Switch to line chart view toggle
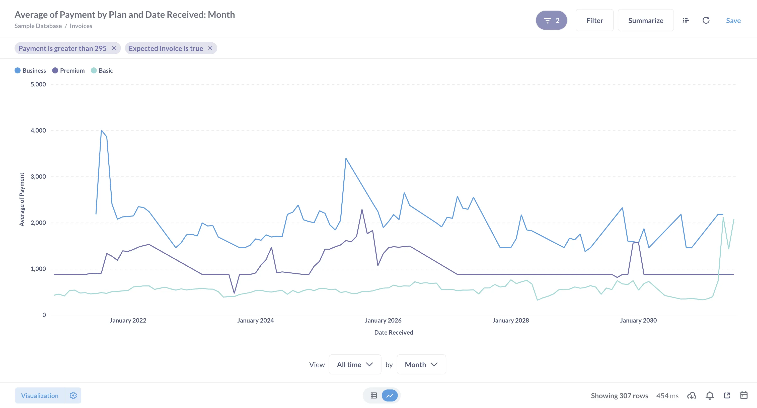This screenshot has height=408, width=757. pos(390,395)
